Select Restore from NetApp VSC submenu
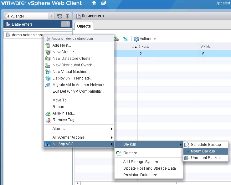Screen dimensions: 231x185 (130, 153)
